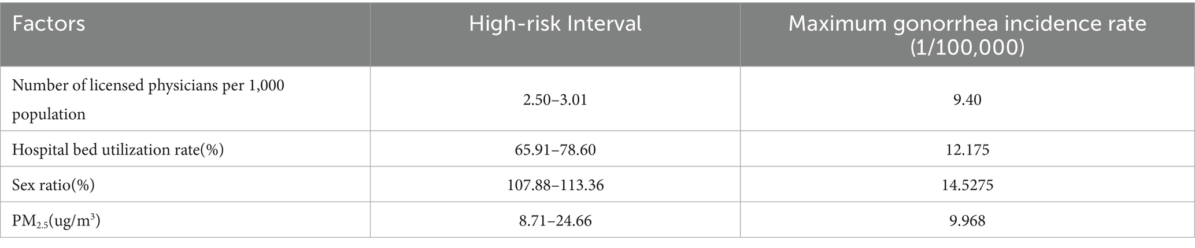Click the (ug/m³) unit text
This screenshot has height=248, width=1195.
pos(75,220)
